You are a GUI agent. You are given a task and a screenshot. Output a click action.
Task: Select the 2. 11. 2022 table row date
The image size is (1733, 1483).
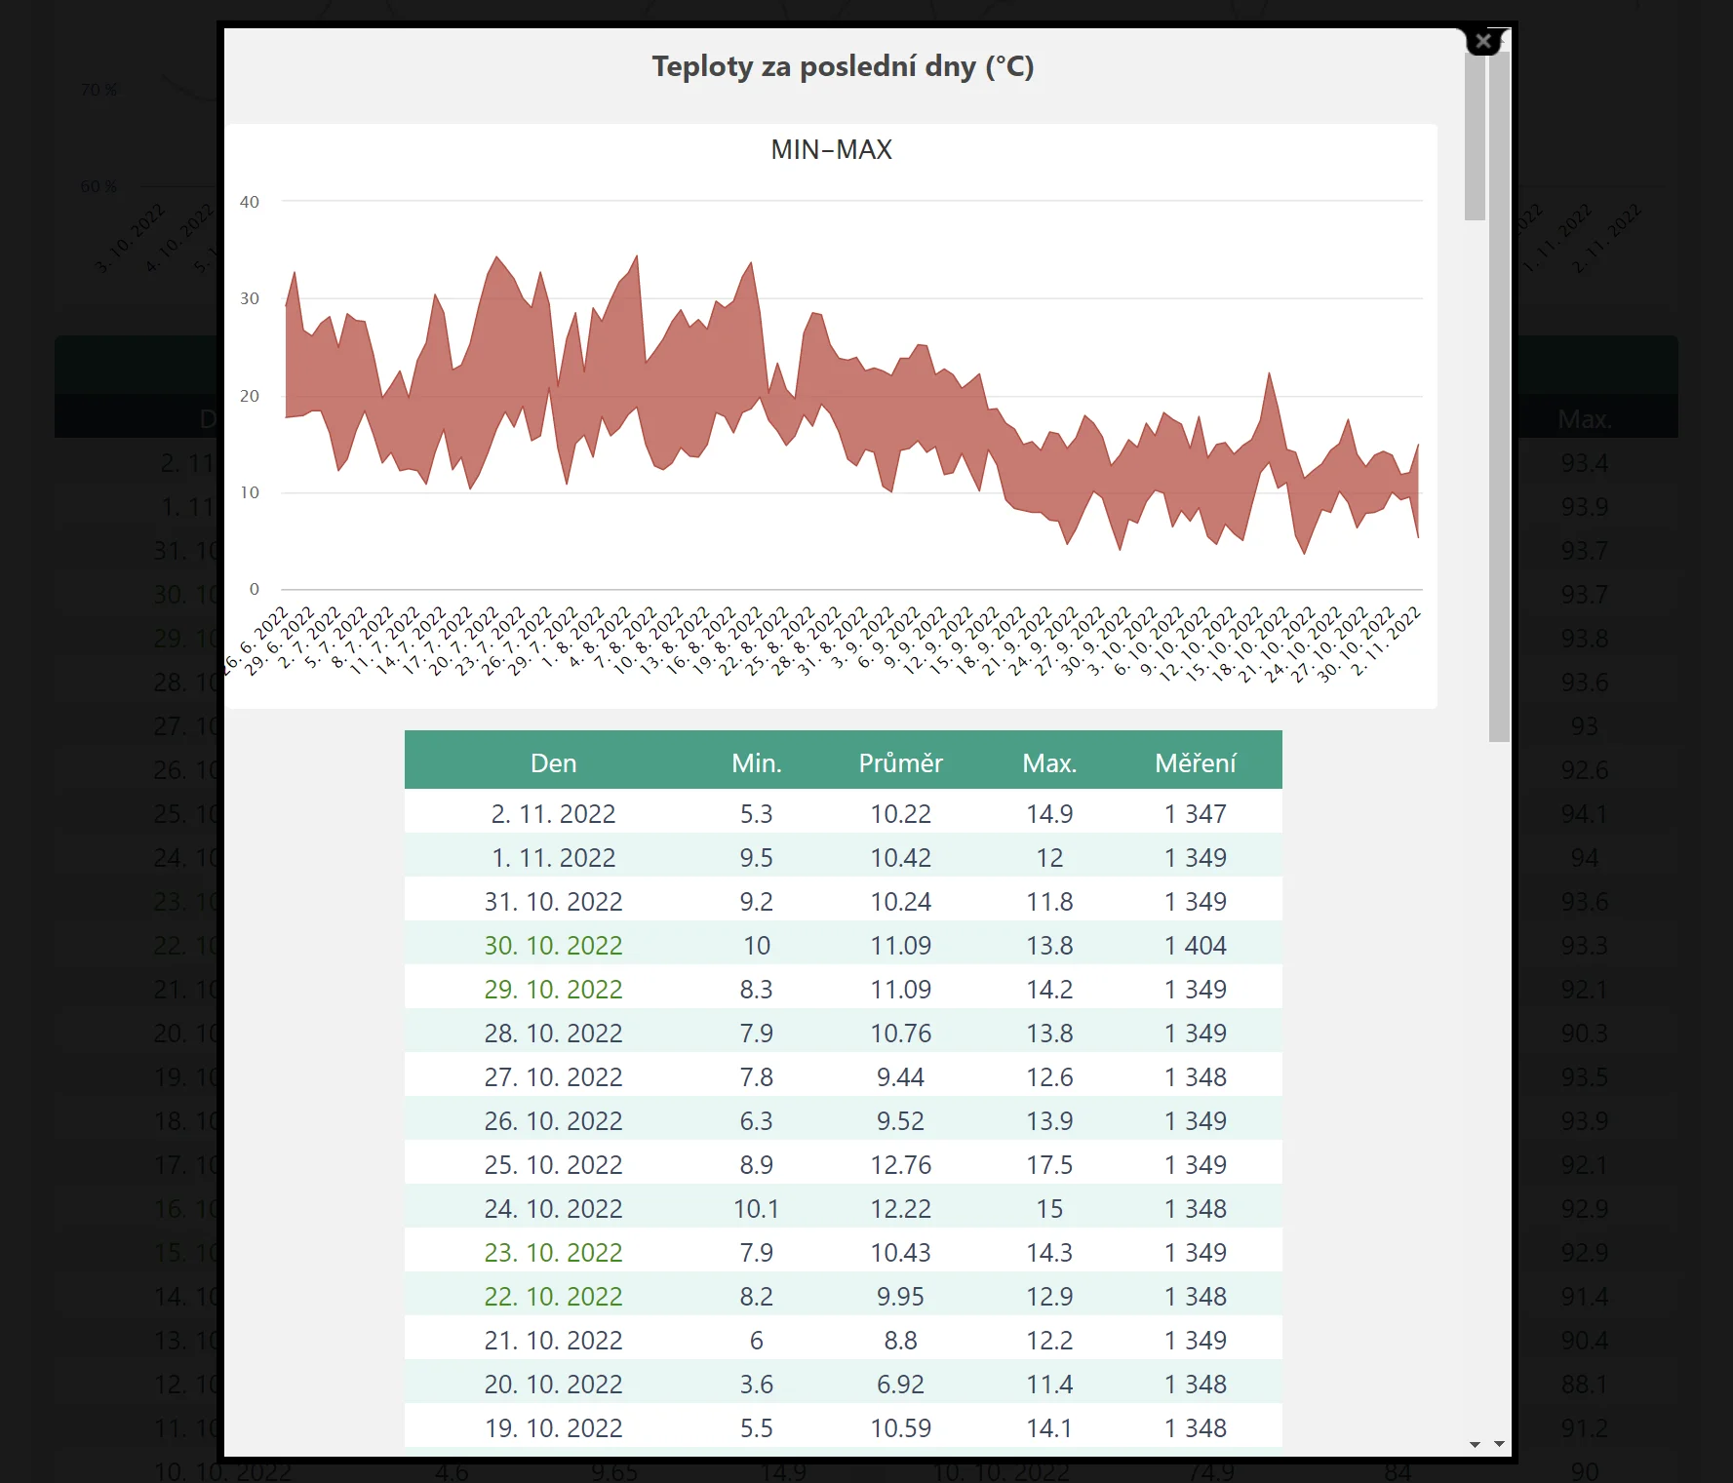click(x=553, y=813)
